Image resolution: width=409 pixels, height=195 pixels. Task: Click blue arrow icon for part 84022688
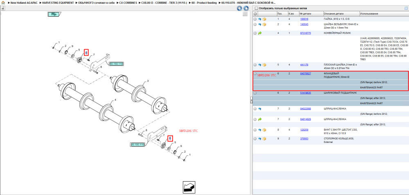(x=260, y=109)
